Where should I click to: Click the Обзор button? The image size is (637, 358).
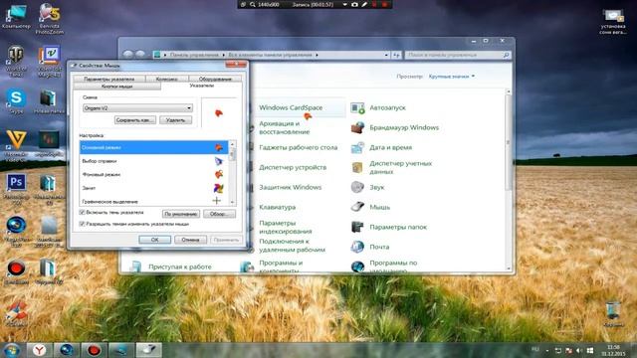pos(219,214)
